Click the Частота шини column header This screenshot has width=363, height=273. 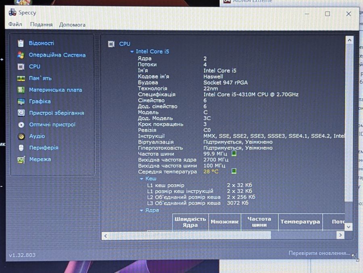[x=259, y=222]
